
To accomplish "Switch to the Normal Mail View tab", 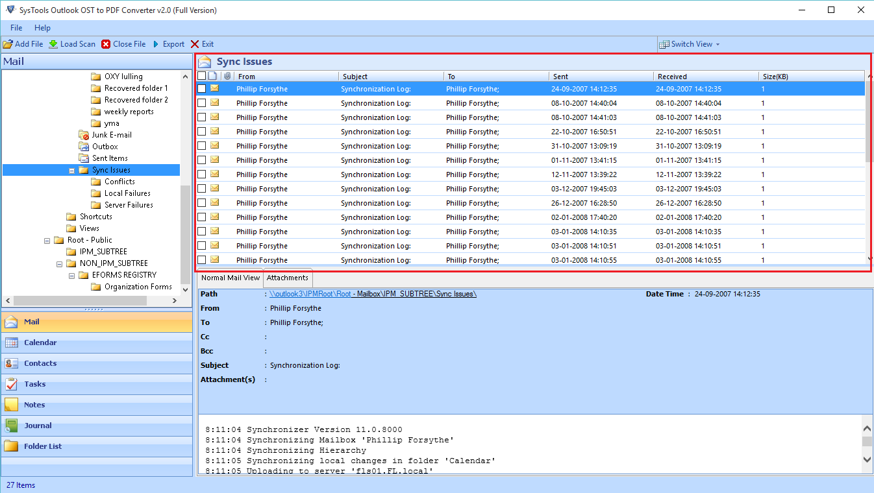I will point(230,278).
